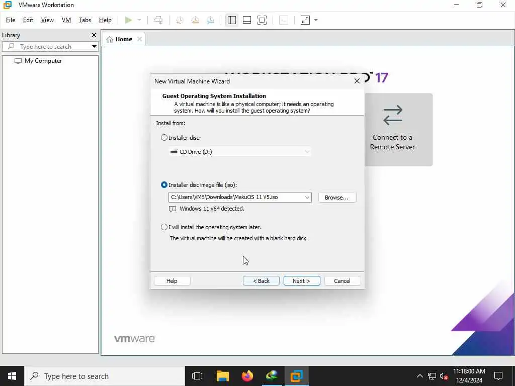This screenshot has width=515, height=386.
Task: Open the Windows Start menu
Action: 12,376
